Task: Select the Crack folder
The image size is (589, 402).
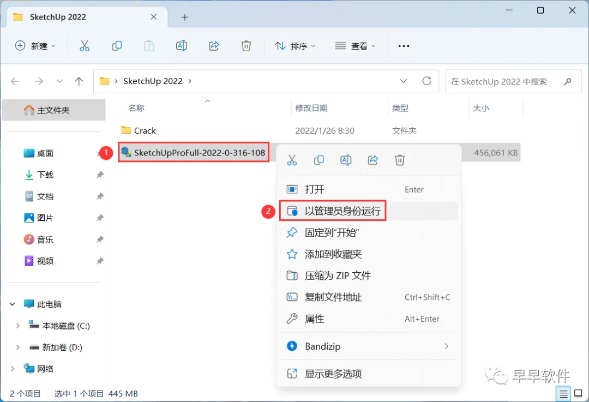Action: pos(145,131)
